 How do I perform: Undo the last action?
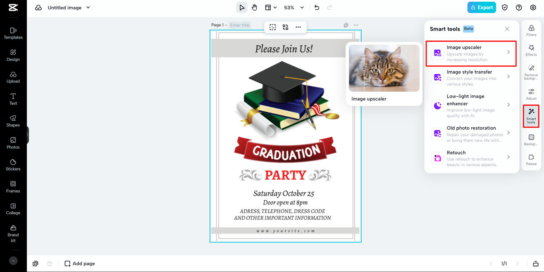[317, 8]
